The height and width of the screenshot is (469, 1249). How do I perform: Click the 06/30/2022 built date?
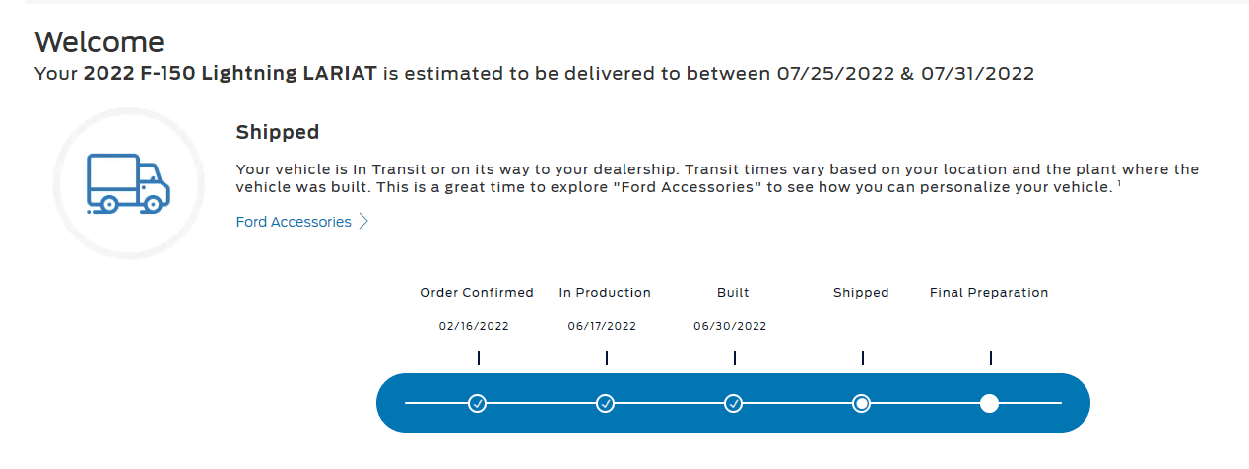click(730, 326)
